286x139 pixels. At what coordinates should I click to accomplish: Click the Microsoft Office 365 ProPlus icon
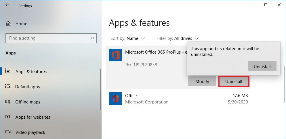[116, 55]
